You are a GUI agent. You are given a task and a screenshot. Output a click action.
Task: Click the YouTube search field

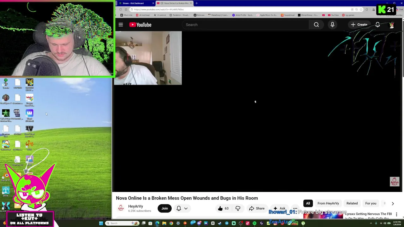click(x=245, y=25)
